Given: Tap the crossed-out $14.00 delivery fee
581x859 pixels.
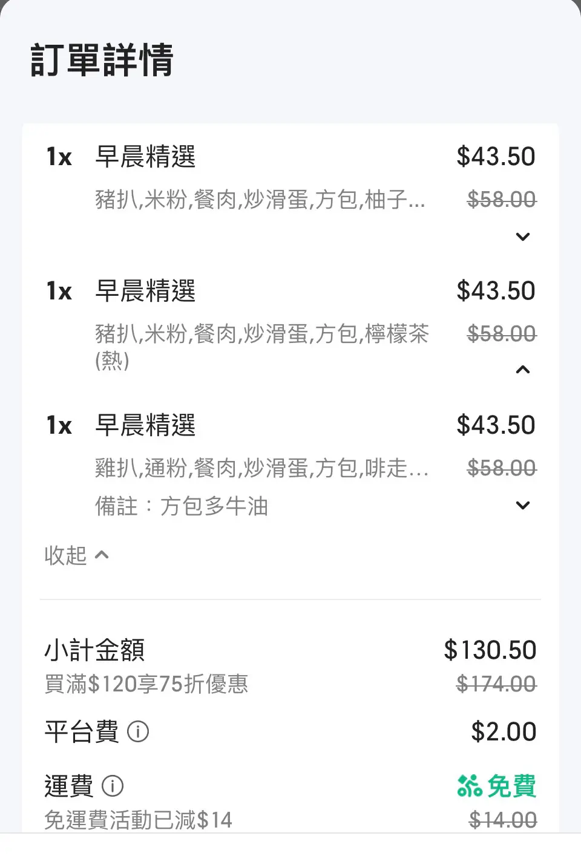Looking at the screenshot, I should click(502, 820).
